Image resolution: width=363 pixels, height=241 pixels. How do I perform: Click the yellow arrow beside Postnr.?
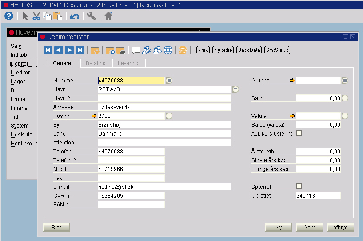coord(94,116)
